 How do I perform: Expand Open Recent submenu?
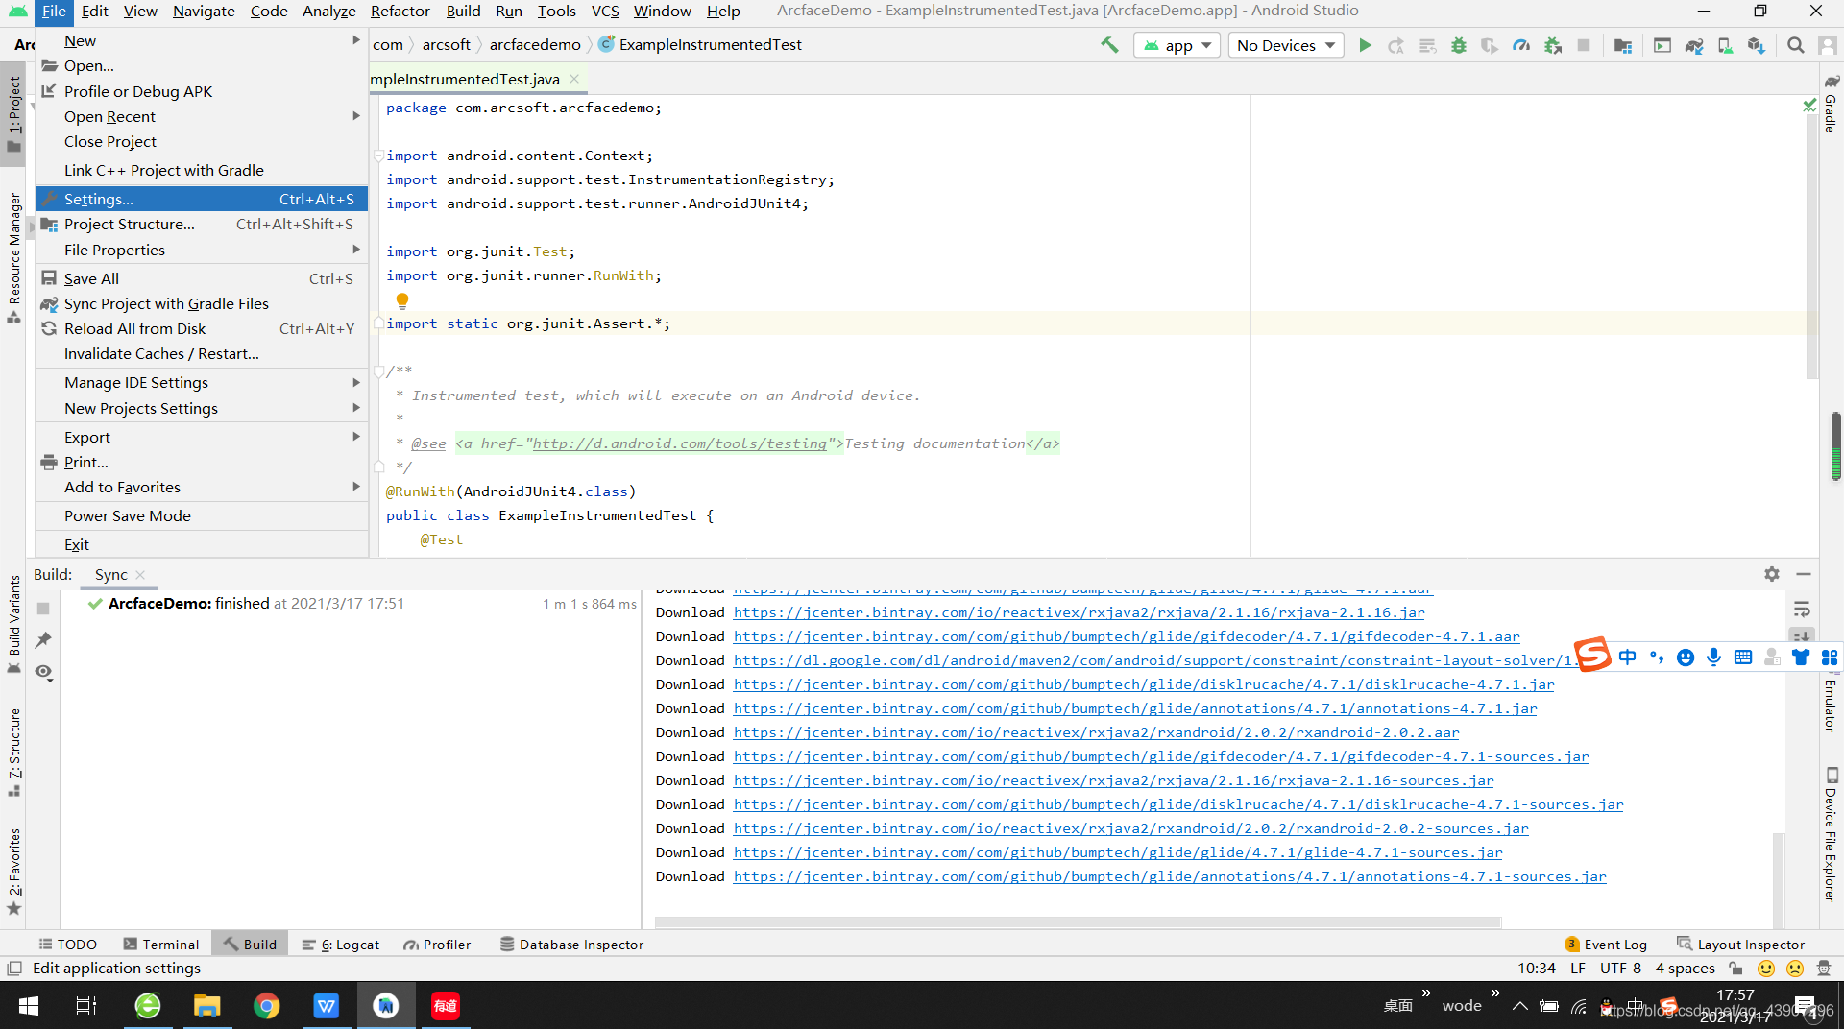pos(202,116)
